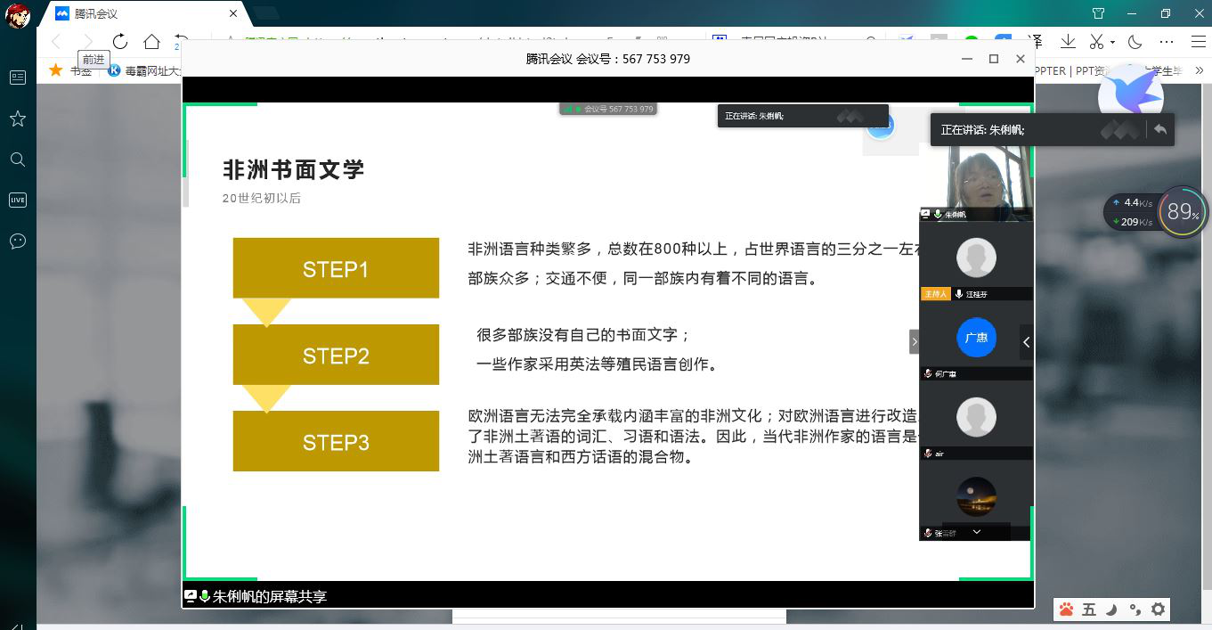Open the browser hamburger main menu
The height and width of the screenshot is (630, 1212).
click(x=1199, y=42)
